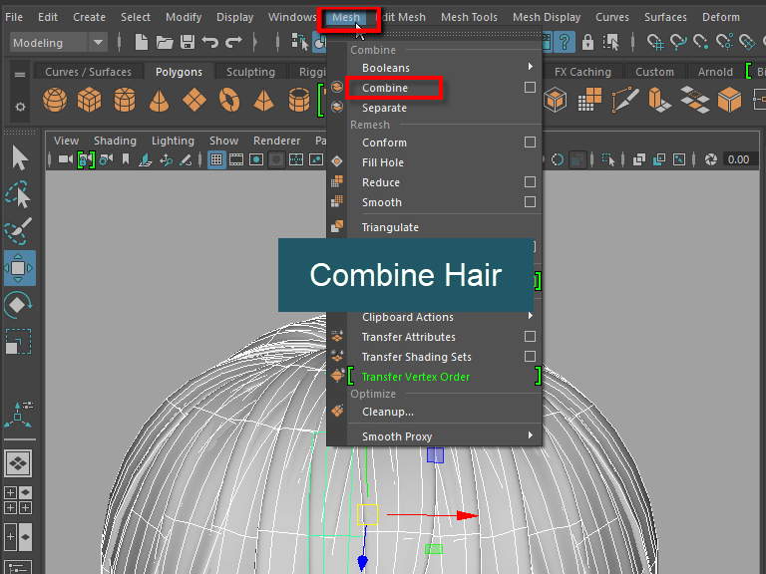
Task: Activate the Rotate tool in toolbox
Action: point(19,305)
